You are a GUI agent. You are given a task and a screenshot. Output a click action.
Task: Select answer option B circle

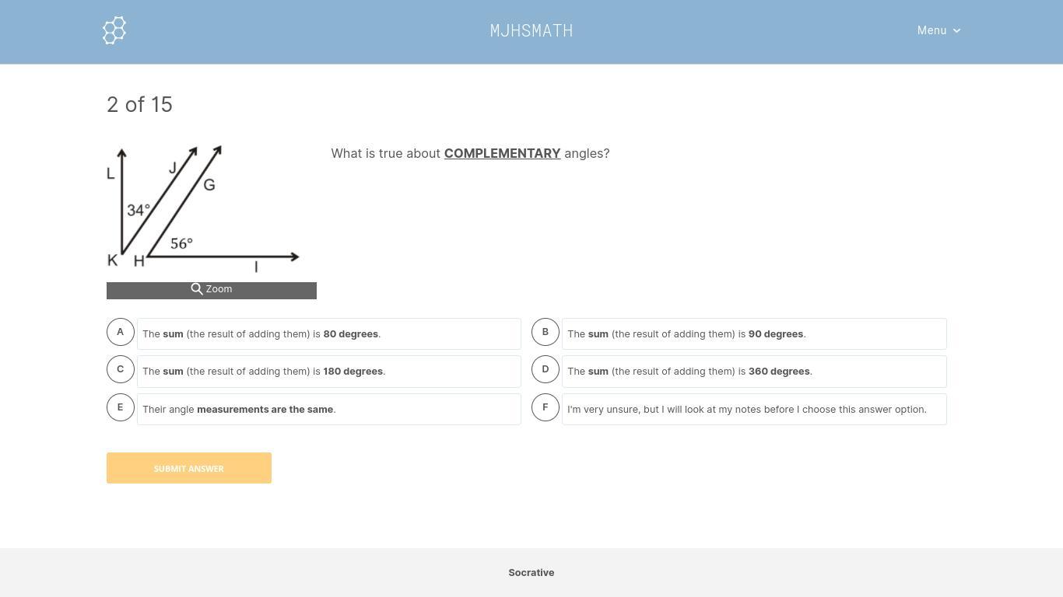click(546, 332)
